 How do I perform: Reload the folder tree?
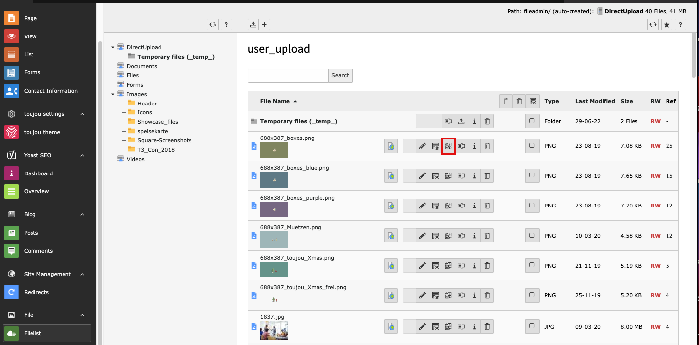tap(213, 25)
